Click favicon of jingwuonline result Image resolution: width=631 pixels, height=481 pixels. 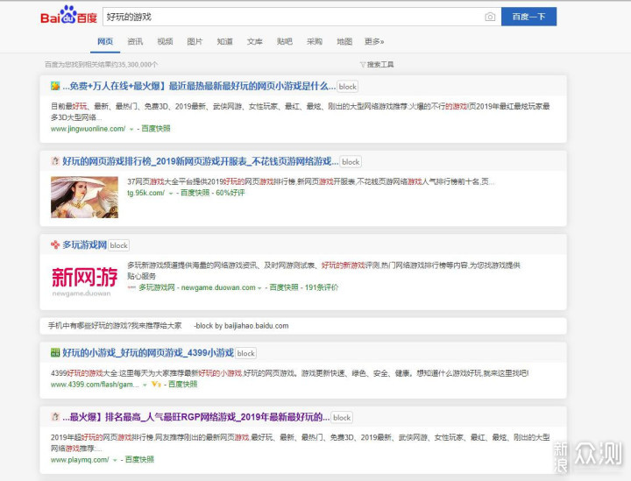pyautogui.click(x=55, y=86)
